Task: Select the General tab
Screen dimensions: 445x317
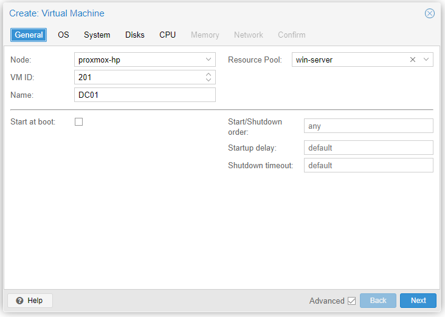Action: (29, 35)
